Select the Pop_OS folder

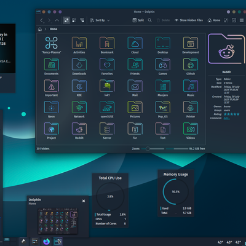click(163, 109)
